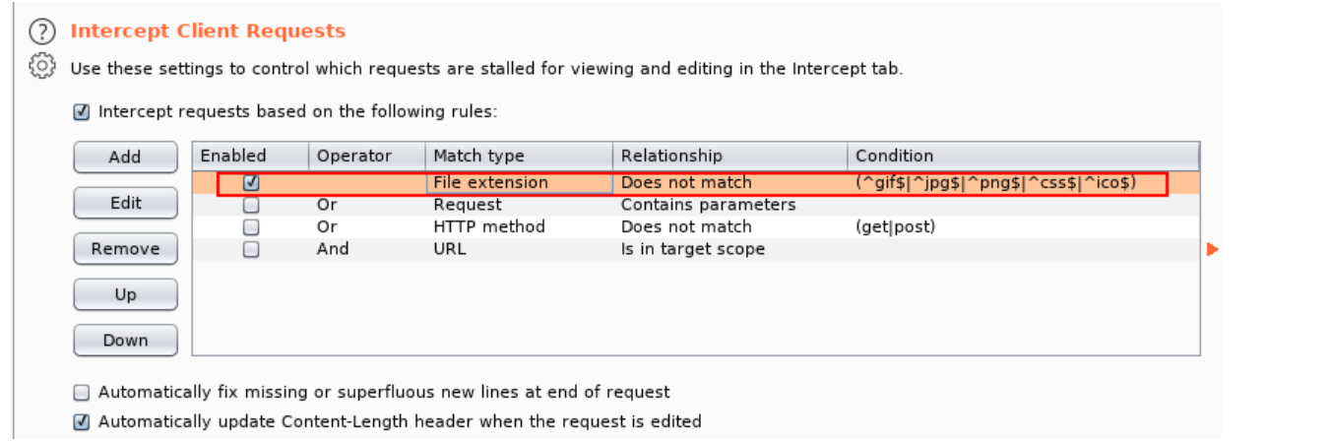Enable the 'URL Is in target scope' checkbox

251,249
